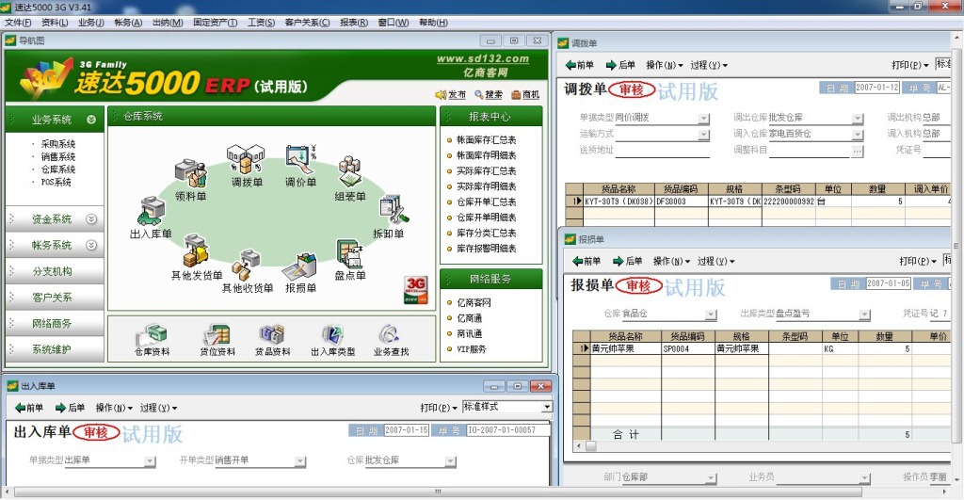Open the 分支机构 sidebar section
Screen dimensions: 964x500
click(53, 271)
